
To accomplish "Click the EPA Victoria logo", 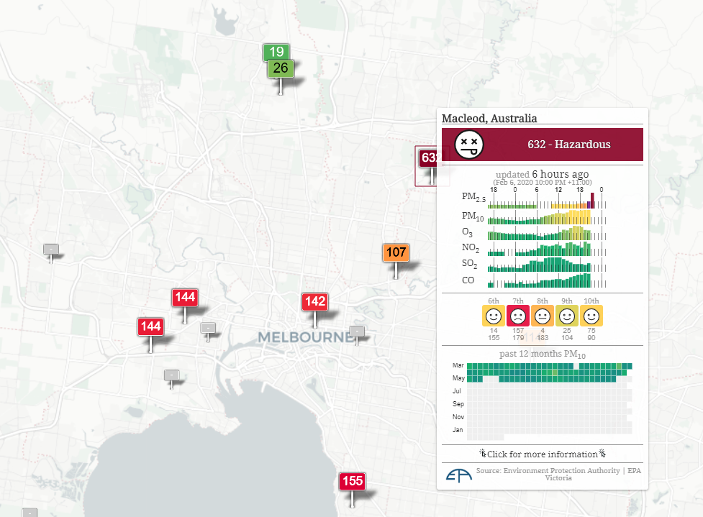I will (458, 475).
